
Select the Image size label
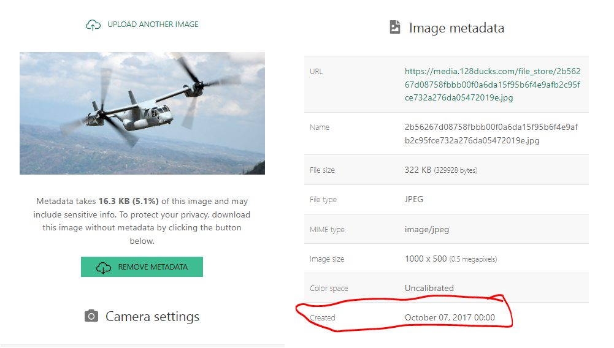pos(327,259)
